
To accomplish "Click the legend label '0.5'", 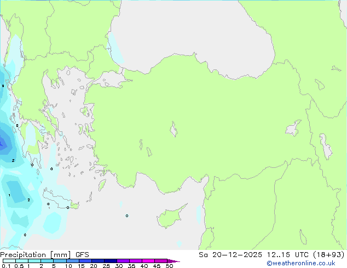I will 19,266.
